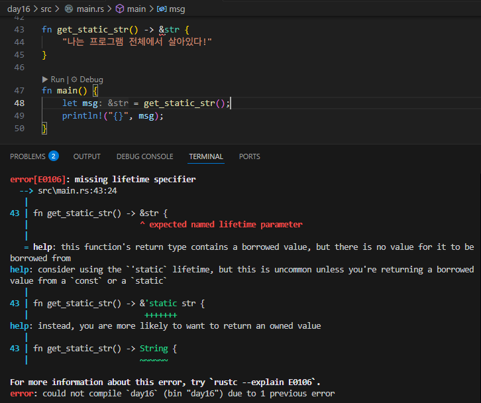Start Debug via code lens

tap(91, 80)
